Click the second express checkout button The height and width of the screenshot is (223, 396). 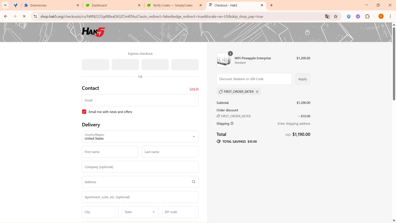125,65
